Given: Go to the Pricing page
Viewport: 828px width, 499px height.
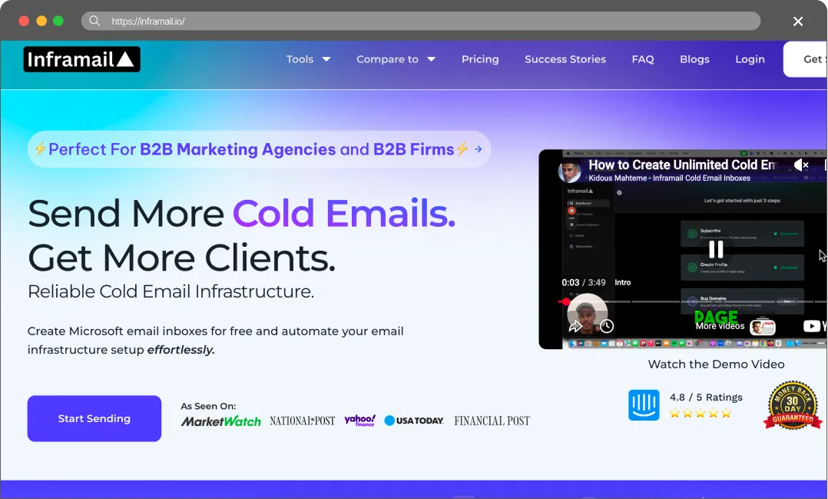Looking at the screenshot, I should click(x=480, y=59).
